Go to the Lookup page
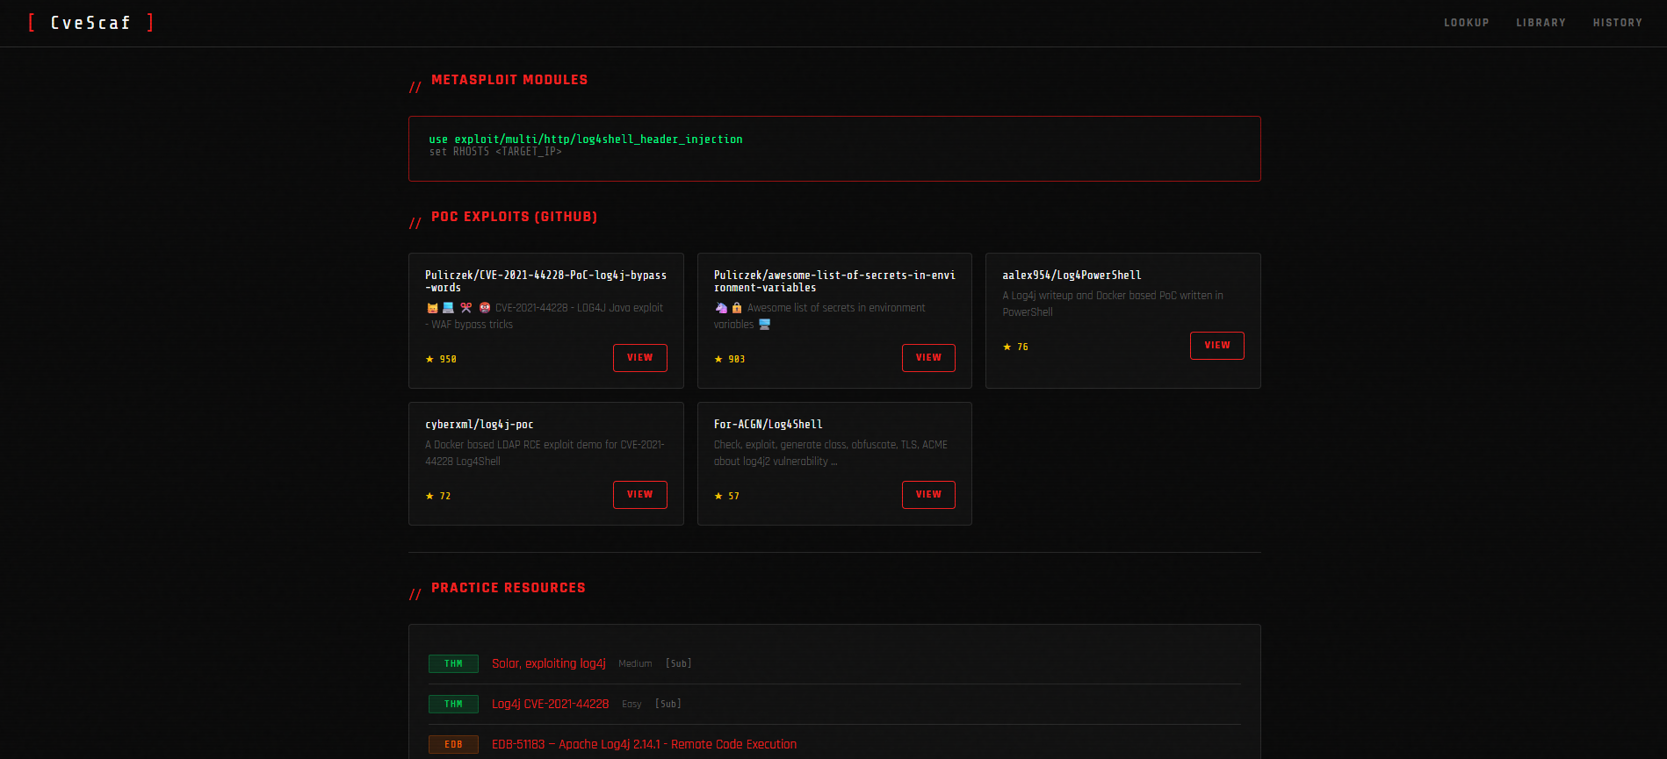The height and width of the screenshot is (759, 1667). pyautogui.click(x=1467, y=23)
